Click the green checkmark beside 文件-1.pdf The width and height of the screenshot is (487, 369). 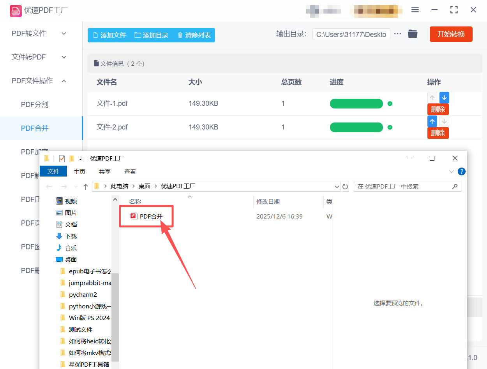pyautogui.click(x=390, y=103)
